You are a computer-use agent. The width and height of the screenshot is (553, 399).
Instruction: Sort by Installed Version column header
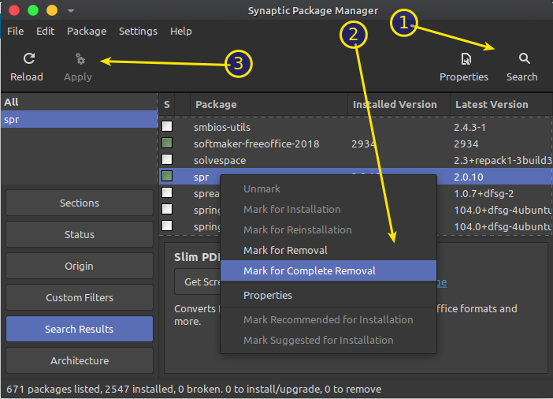(399, 105)
